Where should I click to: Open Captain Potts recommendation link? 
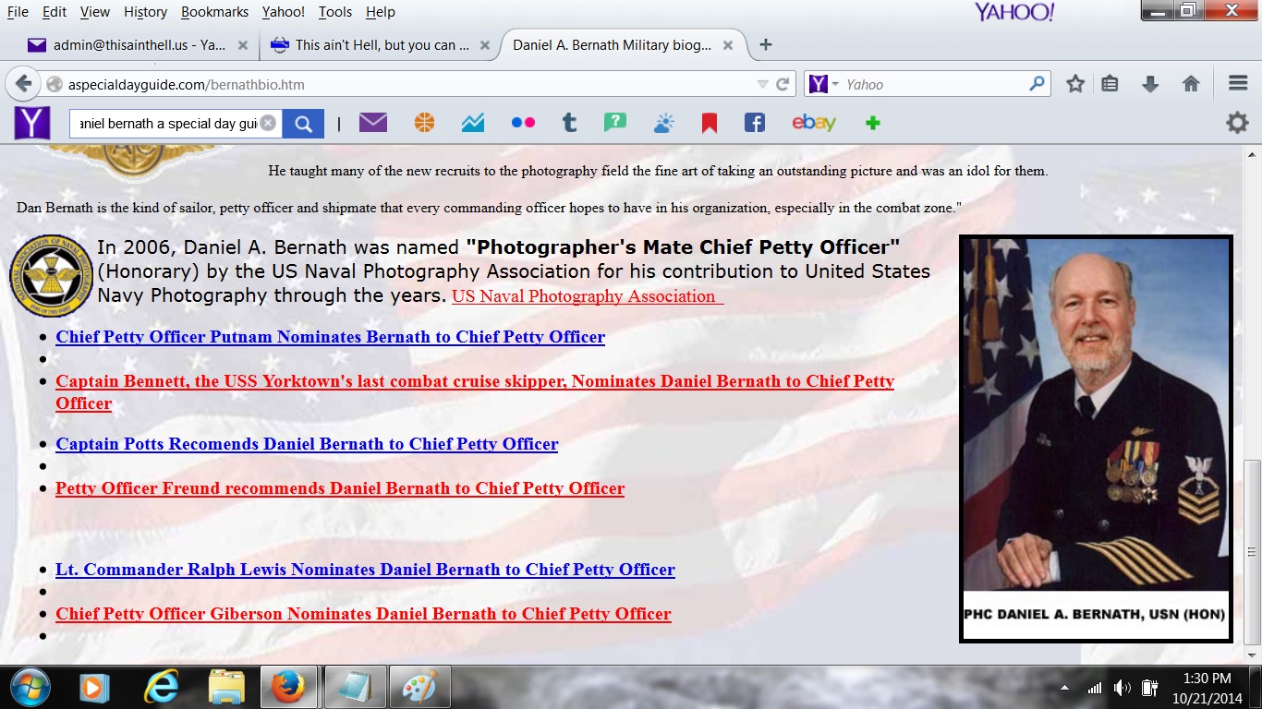(x=307, y=444)
